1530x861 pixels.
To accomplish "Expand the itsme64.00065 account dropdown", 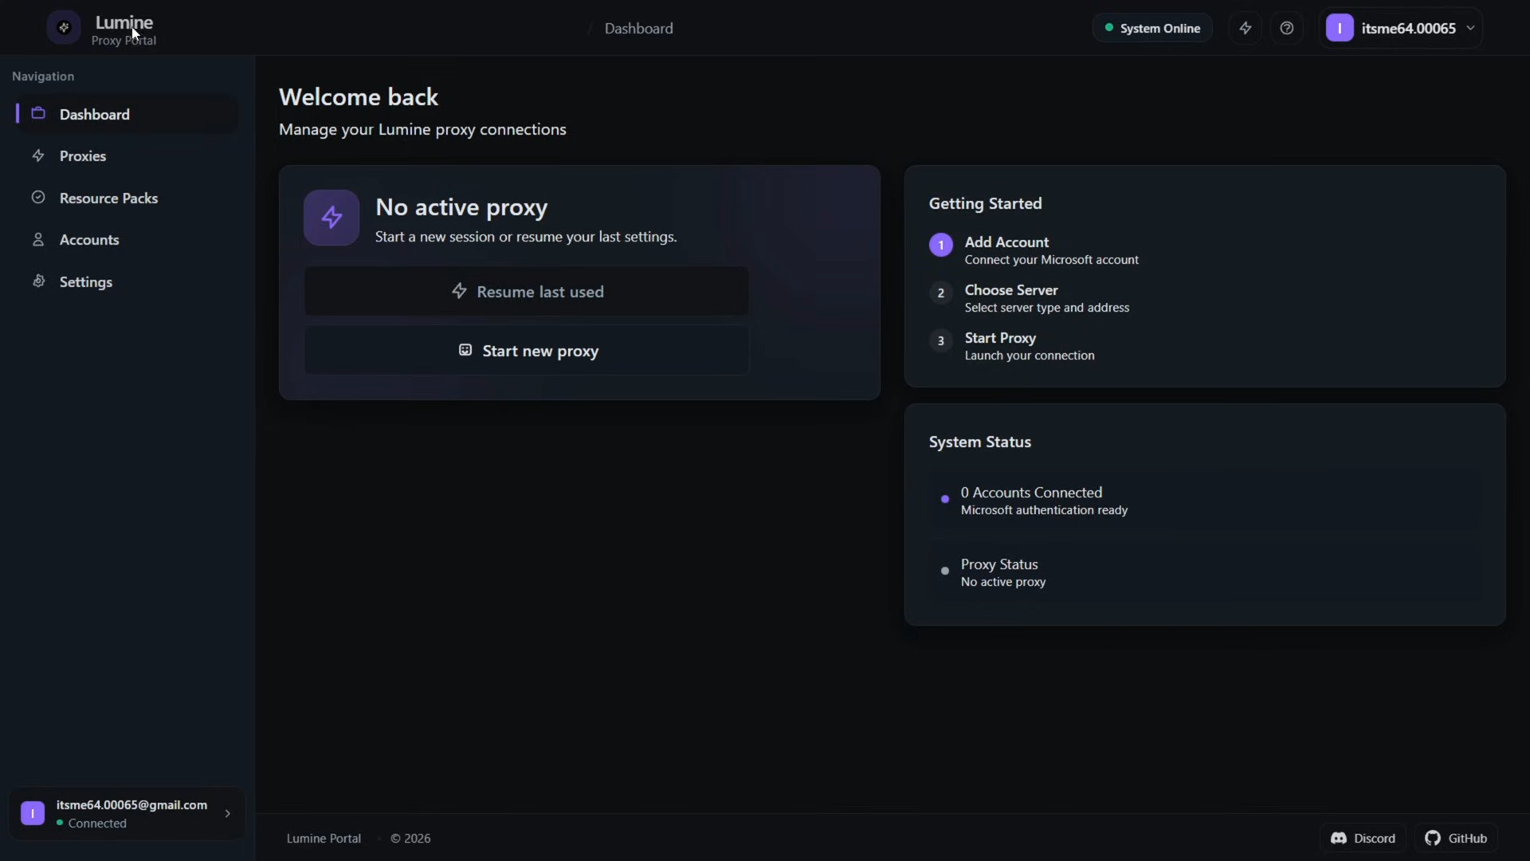I will (1470, 28).
